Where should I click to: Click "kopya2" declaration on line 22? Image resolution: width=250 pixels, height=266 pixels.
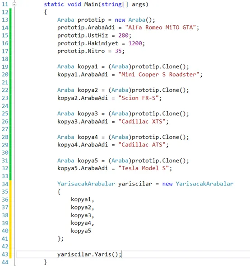click(88, 90)
